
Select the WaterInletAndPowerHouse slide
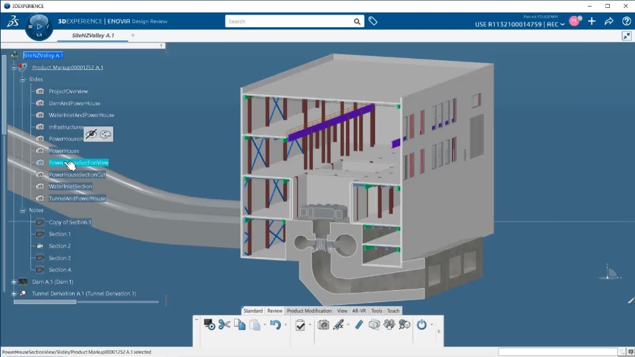(81, 115)
